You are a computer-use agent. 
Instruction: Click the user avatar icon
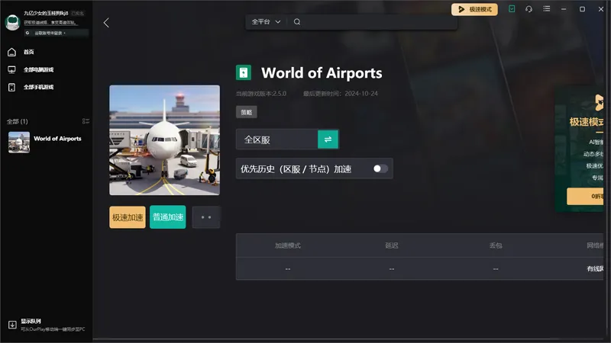click(x=12, y=22)
